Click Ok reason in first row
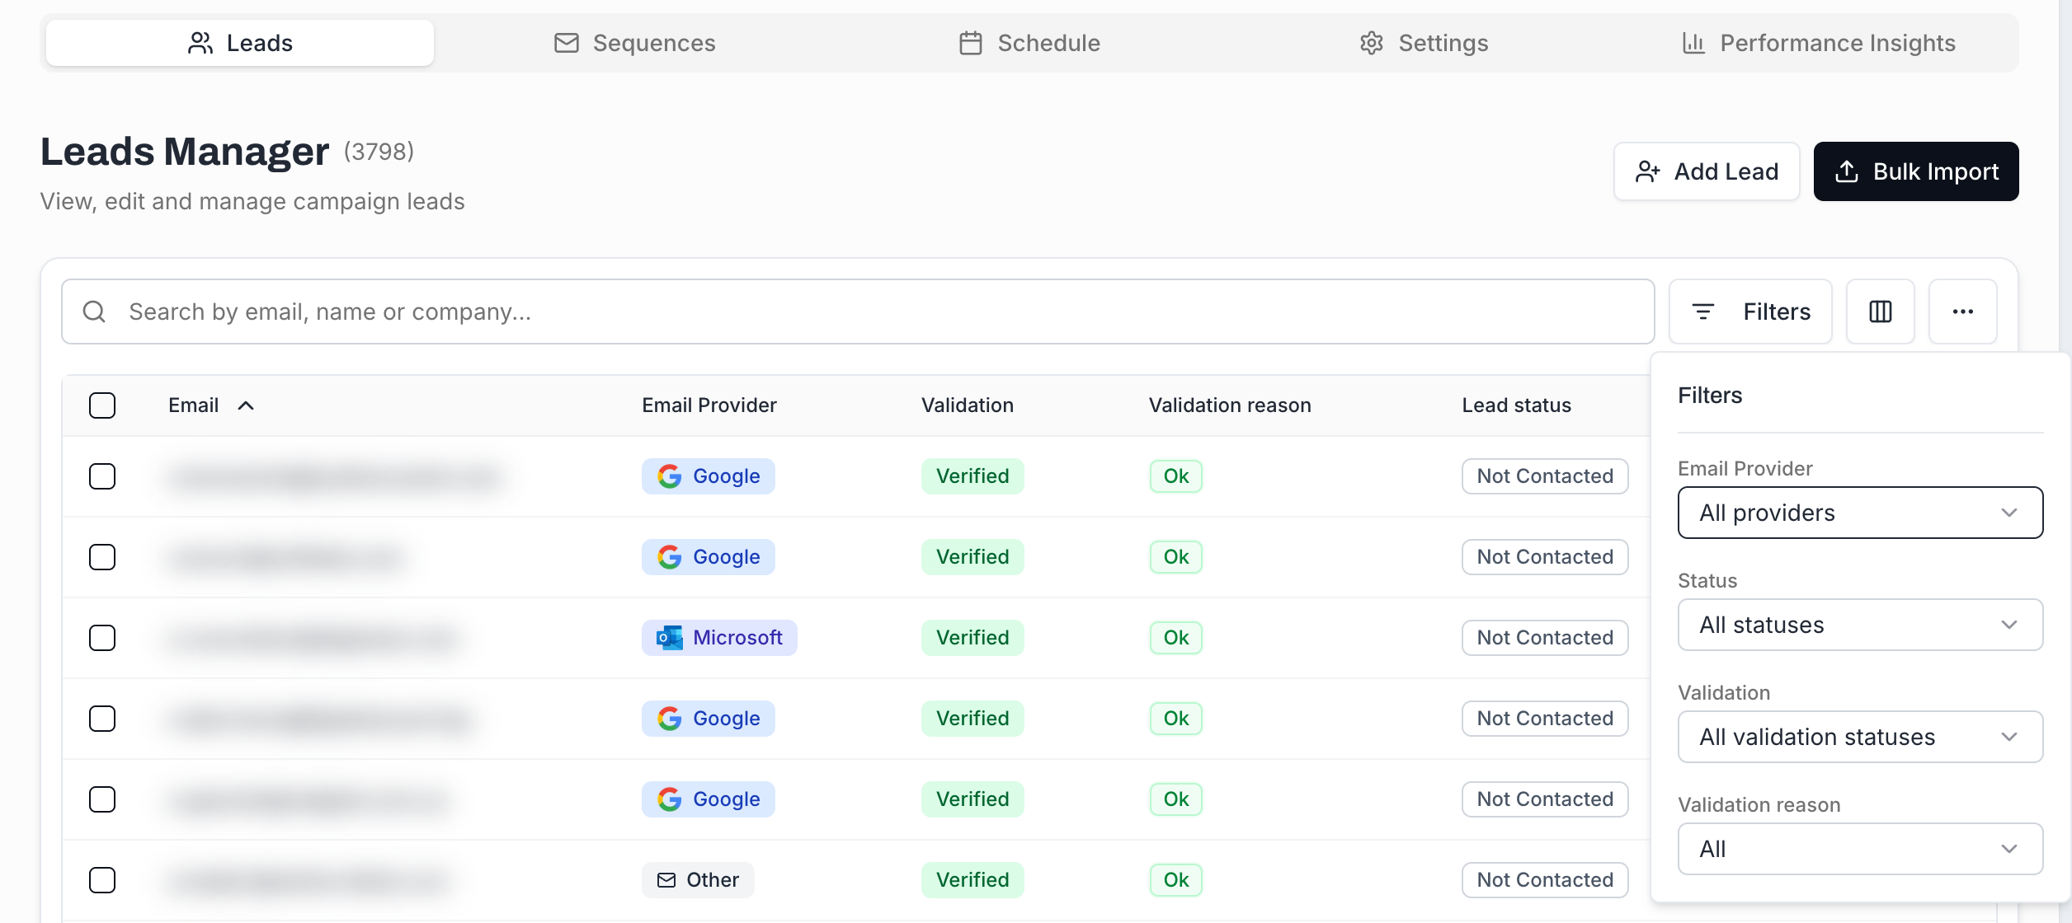 point(1176,476)
